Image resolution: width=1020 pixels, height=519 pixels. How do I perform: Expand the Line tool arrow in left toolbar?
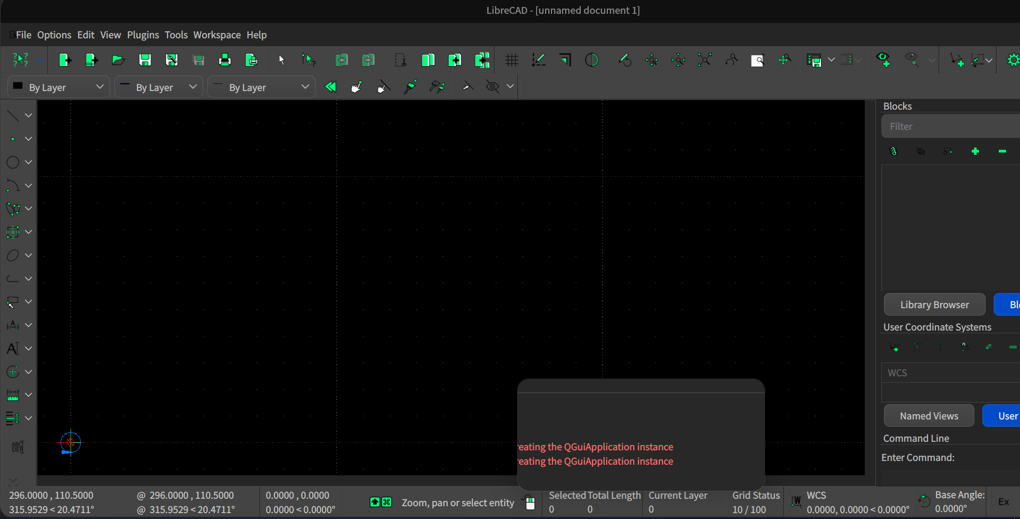pyautogui.click(x=29, y=115)
